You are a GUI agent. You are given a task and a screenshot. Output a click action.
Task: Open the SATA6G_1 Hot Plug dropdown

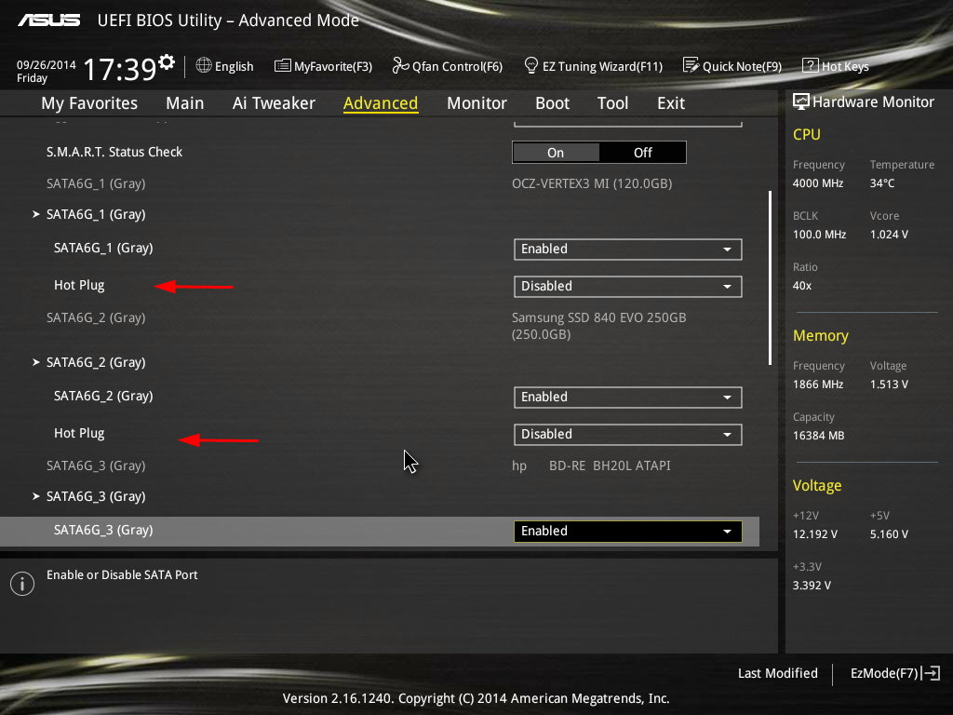(x=627, y=286)
